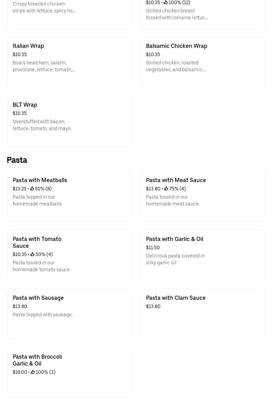Click thumbs-up icon on Pasta with Meatballs
The height and width of the screenshot is (402, 277).
coord(32,189)
